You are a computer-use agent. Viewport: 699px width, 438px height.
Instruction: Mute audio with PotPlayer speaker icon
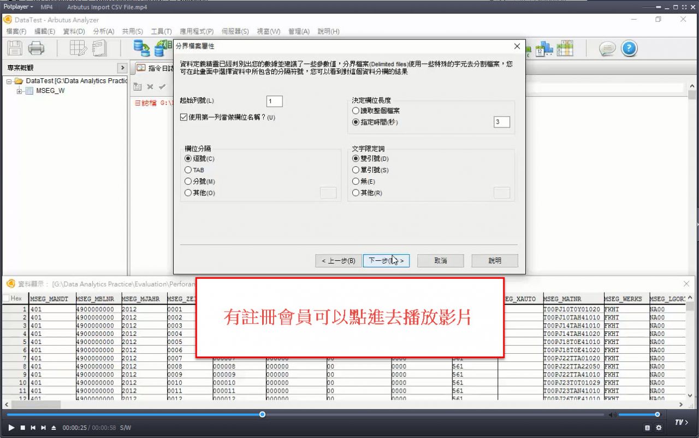(613, 415)
